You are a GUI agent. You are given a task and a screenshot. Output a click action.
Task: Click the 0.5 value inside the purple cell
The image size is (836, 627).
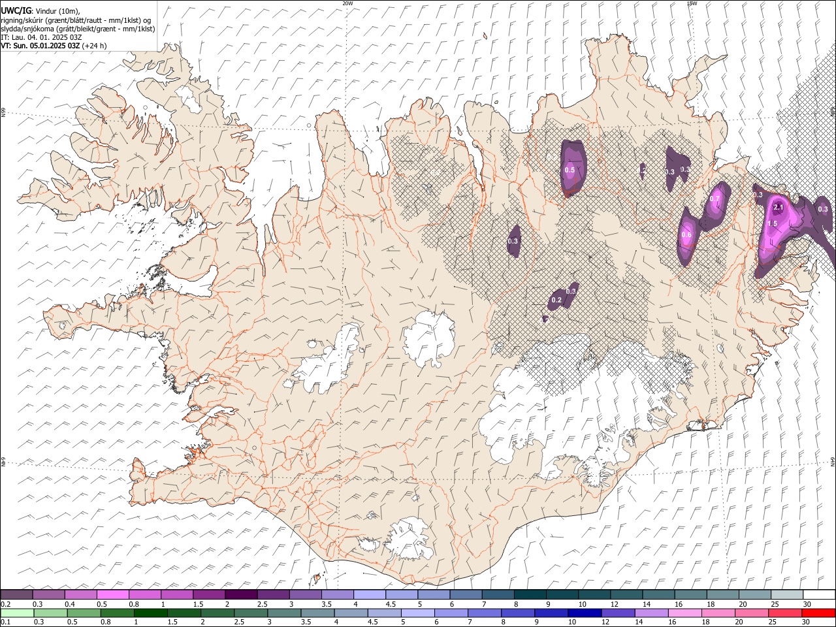570,170
